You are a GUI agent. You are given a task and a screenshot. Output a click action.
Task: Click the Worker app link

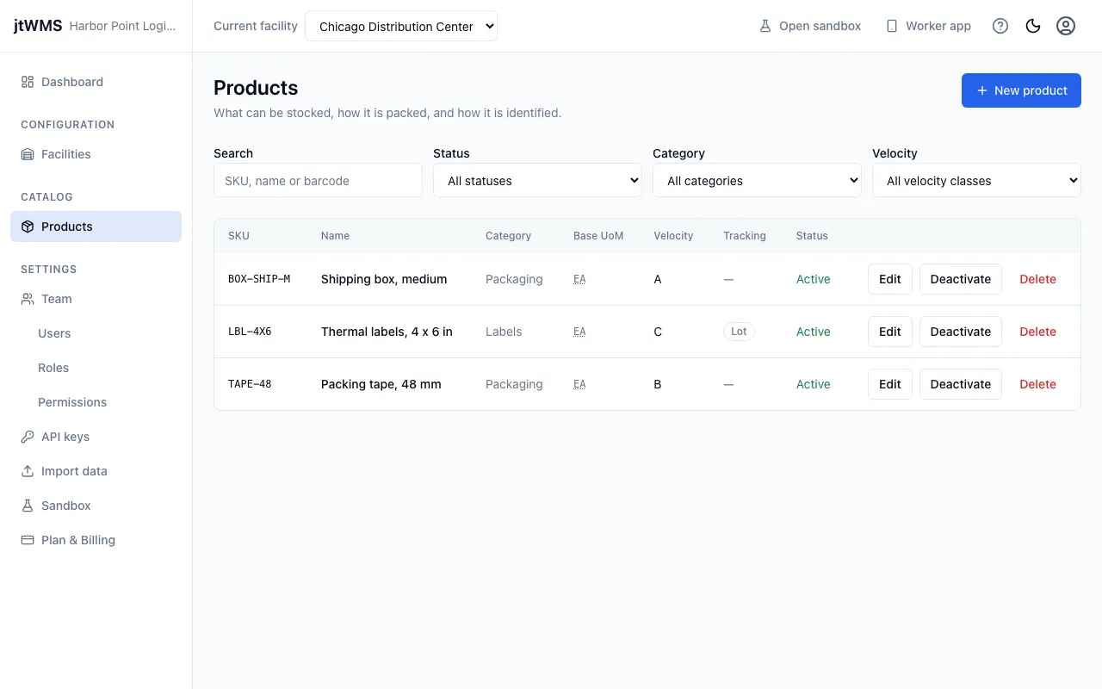coord(928,26)
